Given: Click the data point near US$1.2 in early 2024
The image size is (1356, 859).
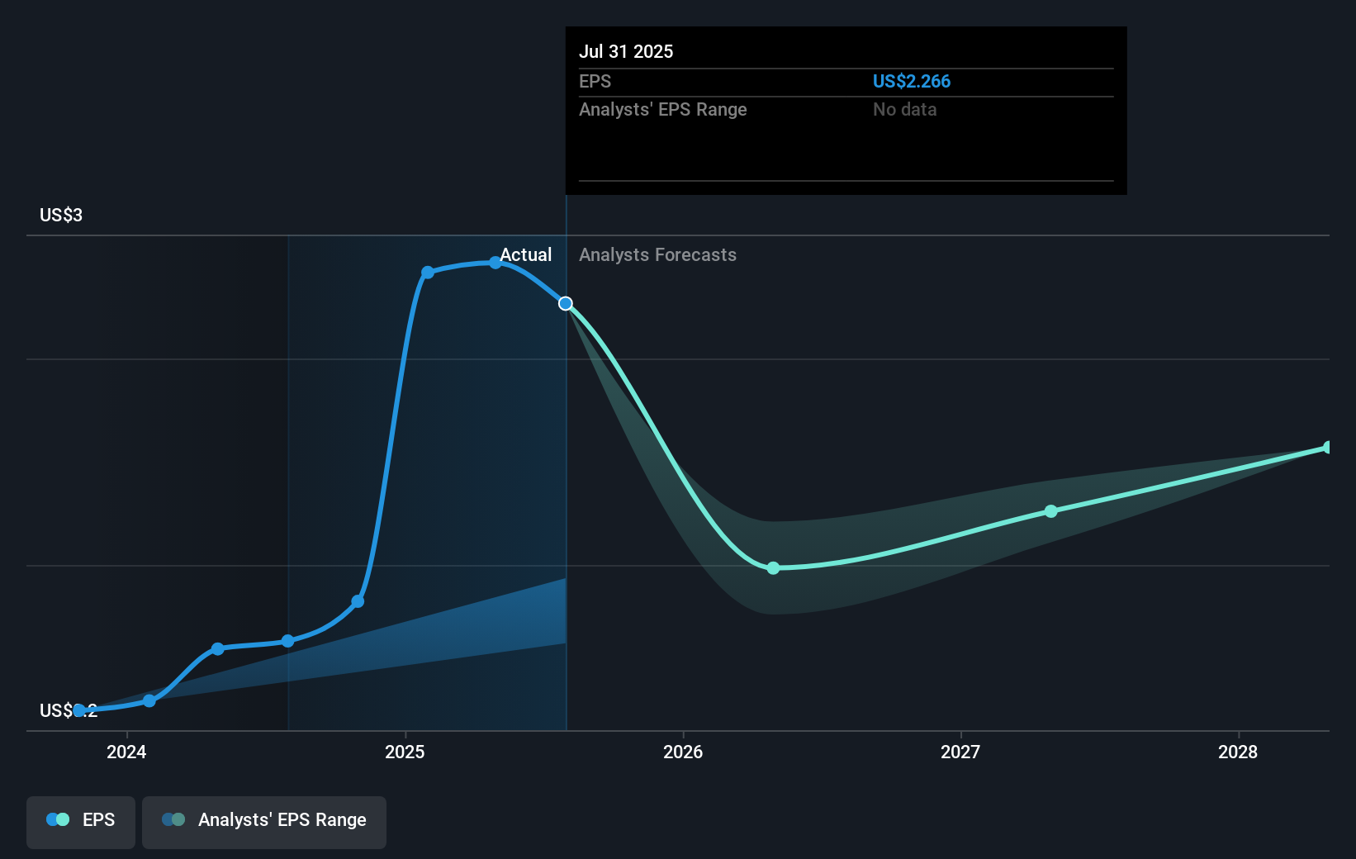Looking at the screenshot, I should pos(149,700).
